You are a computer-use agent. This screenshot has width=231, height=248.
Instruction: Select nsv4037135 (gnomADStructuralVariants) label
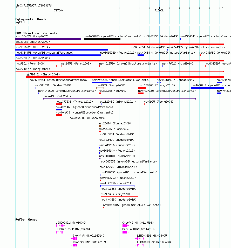click(x=167, y=91)
